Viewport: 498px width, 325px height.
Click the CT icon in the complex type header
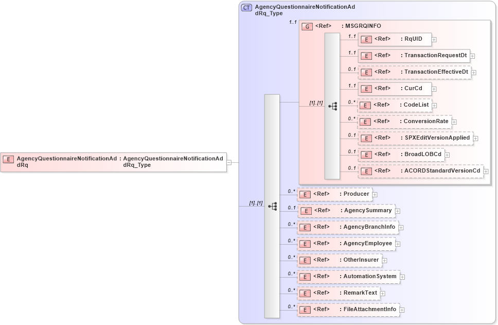click(x=246, y=7)
